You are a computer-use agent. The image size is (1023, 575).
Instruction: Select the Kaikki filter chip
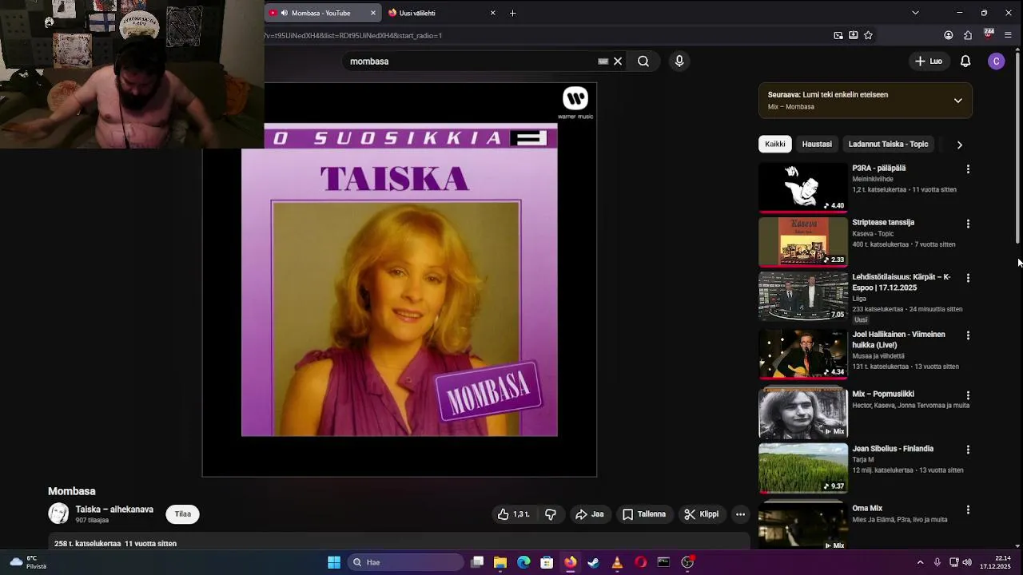pyautogui.click(x=775, y=145)
